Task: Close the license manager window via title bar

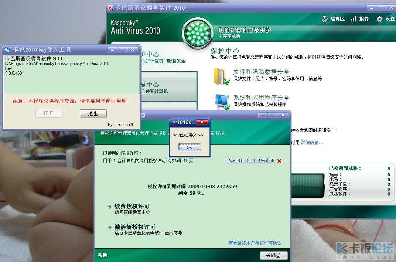Action: (x=283, y=115)
